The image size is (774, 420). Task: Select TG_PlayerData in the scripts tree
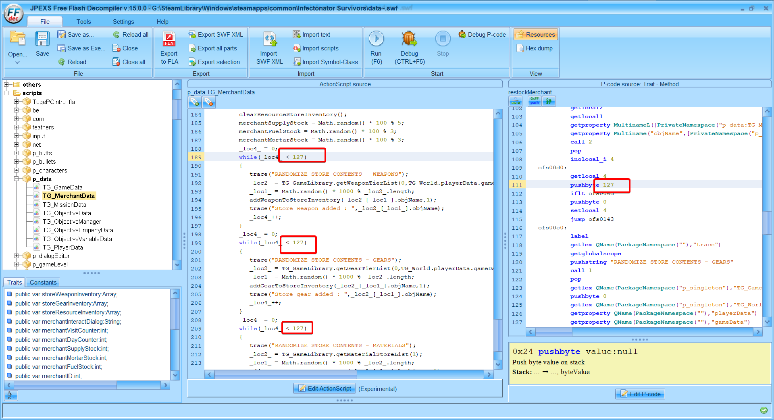coord(63,247)
